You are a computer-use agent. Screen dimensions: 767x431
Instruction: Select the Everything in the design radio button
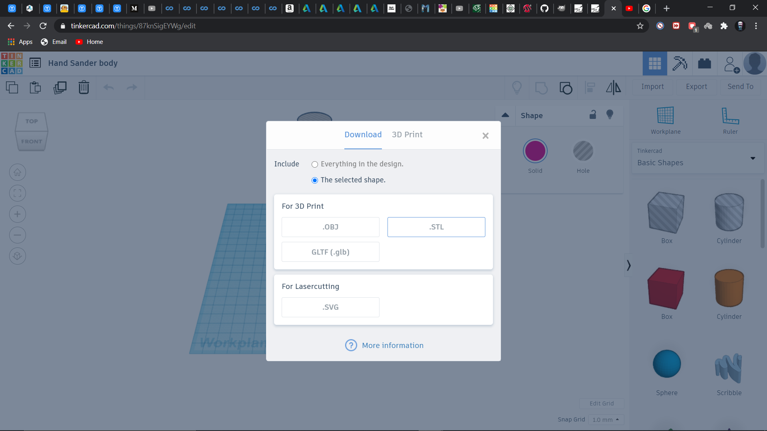pos(314,164)
